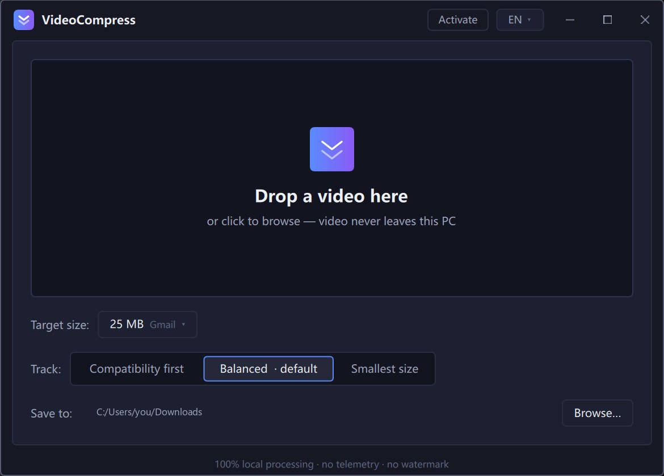Click the Drop a video here heading
This screenshot has width=664, height=476.
(331, 196)
